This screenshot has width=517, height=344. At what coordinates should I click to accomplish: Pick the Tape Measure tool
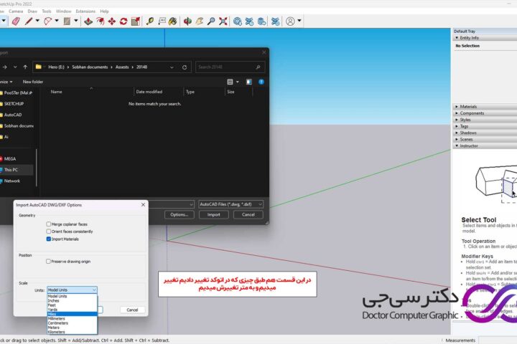[150, 21]
